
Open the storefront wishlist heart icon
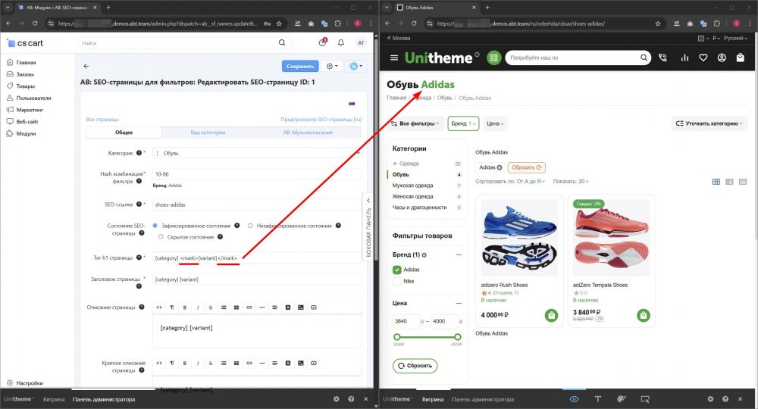[x=703, y=58]
